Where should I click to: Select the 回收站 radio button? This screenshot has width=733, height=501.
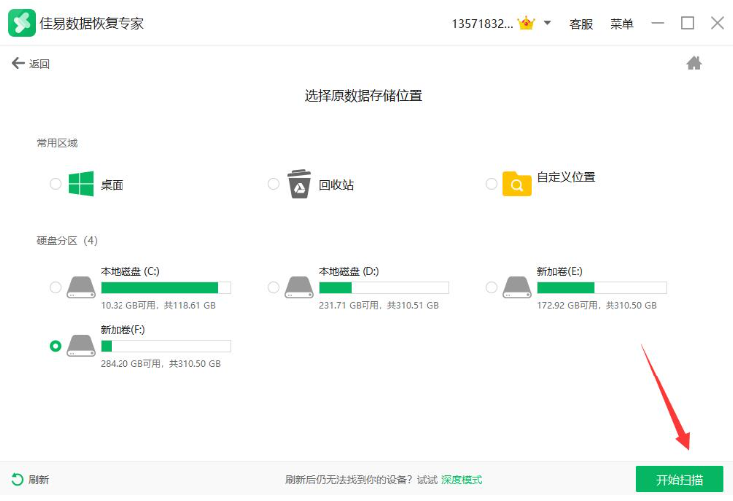(274, 184)
